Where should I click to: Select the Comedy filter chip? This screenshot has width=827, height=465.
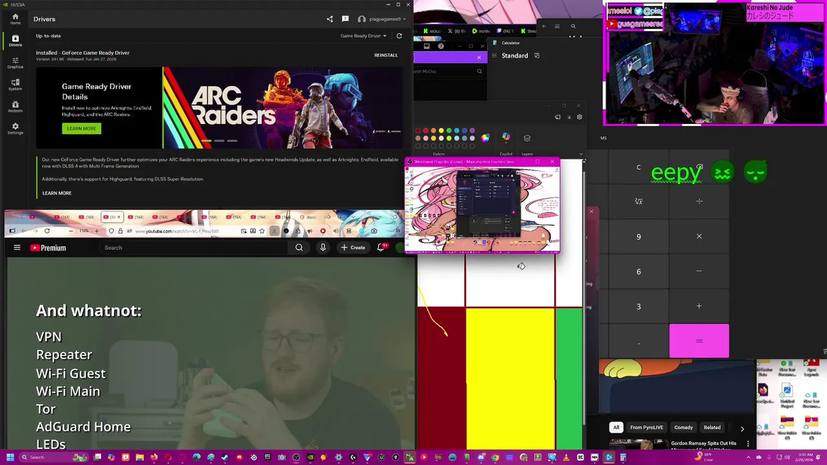tap(684, 428)
